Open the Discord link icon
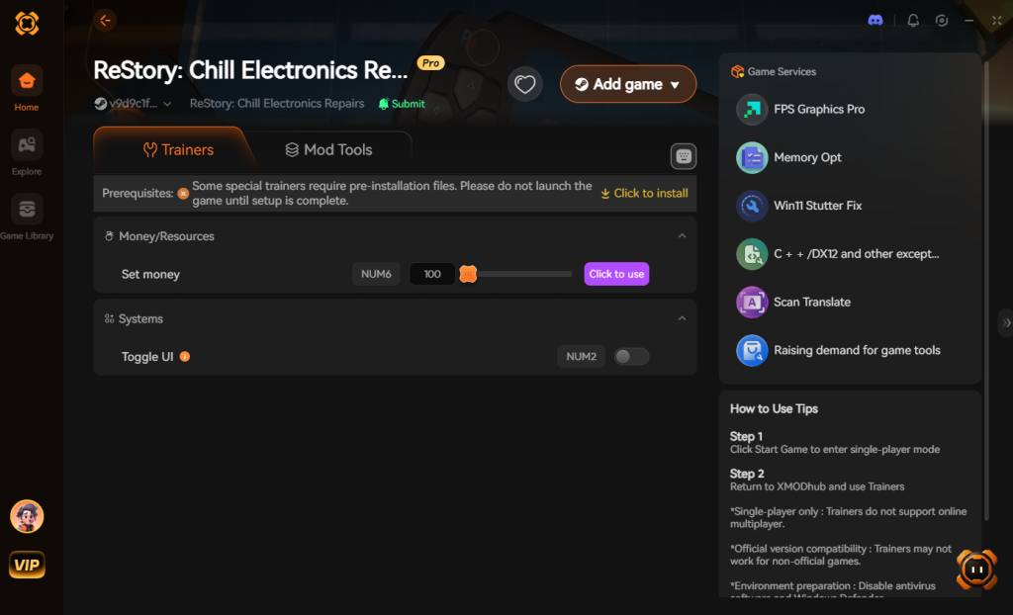The image size is (1013, 615). 875,21
